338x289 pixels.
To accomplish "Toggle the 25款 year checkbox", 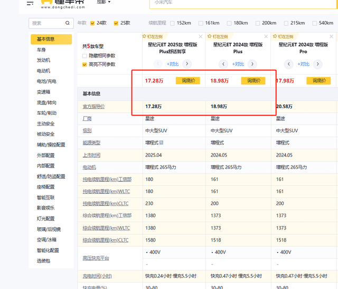I will click(x=116, y=23).
